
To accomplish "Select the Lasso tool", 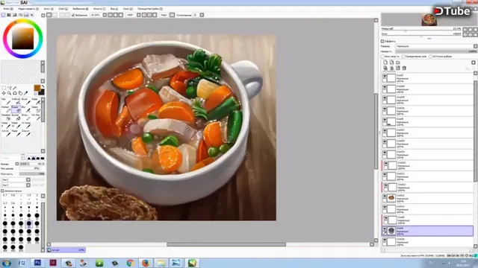I will click(10, 88).
